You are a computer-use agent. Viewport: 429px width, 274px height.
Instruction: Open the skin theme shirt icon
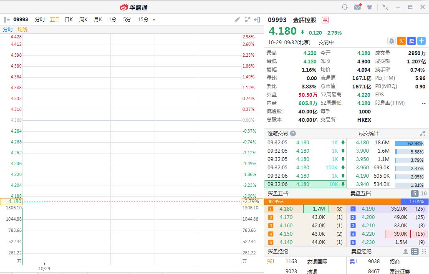pos(369,7)
